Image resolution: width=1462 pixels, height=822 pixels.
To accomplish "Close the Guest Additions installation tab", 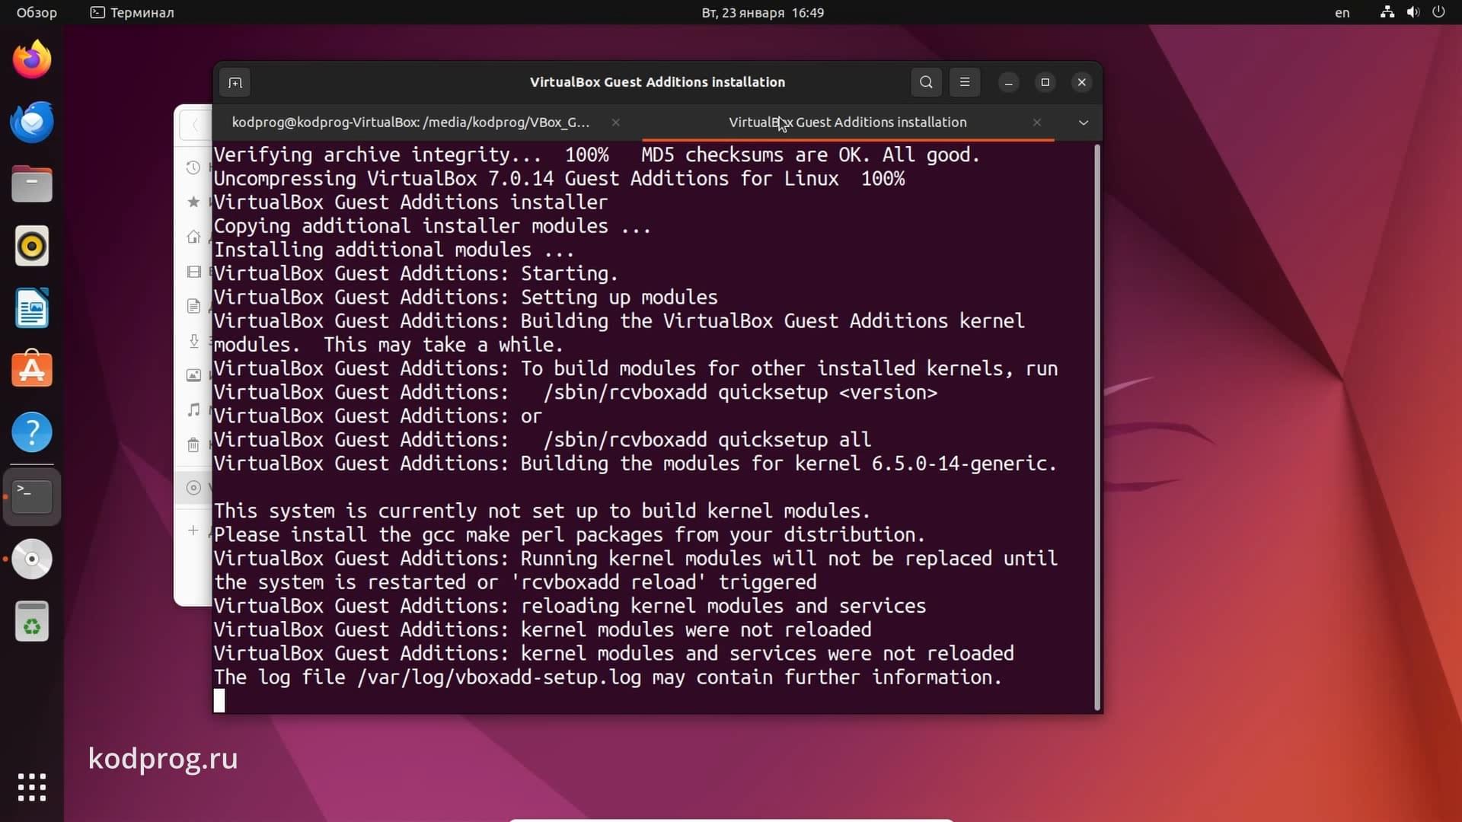I will click(x=1036, y=122).
